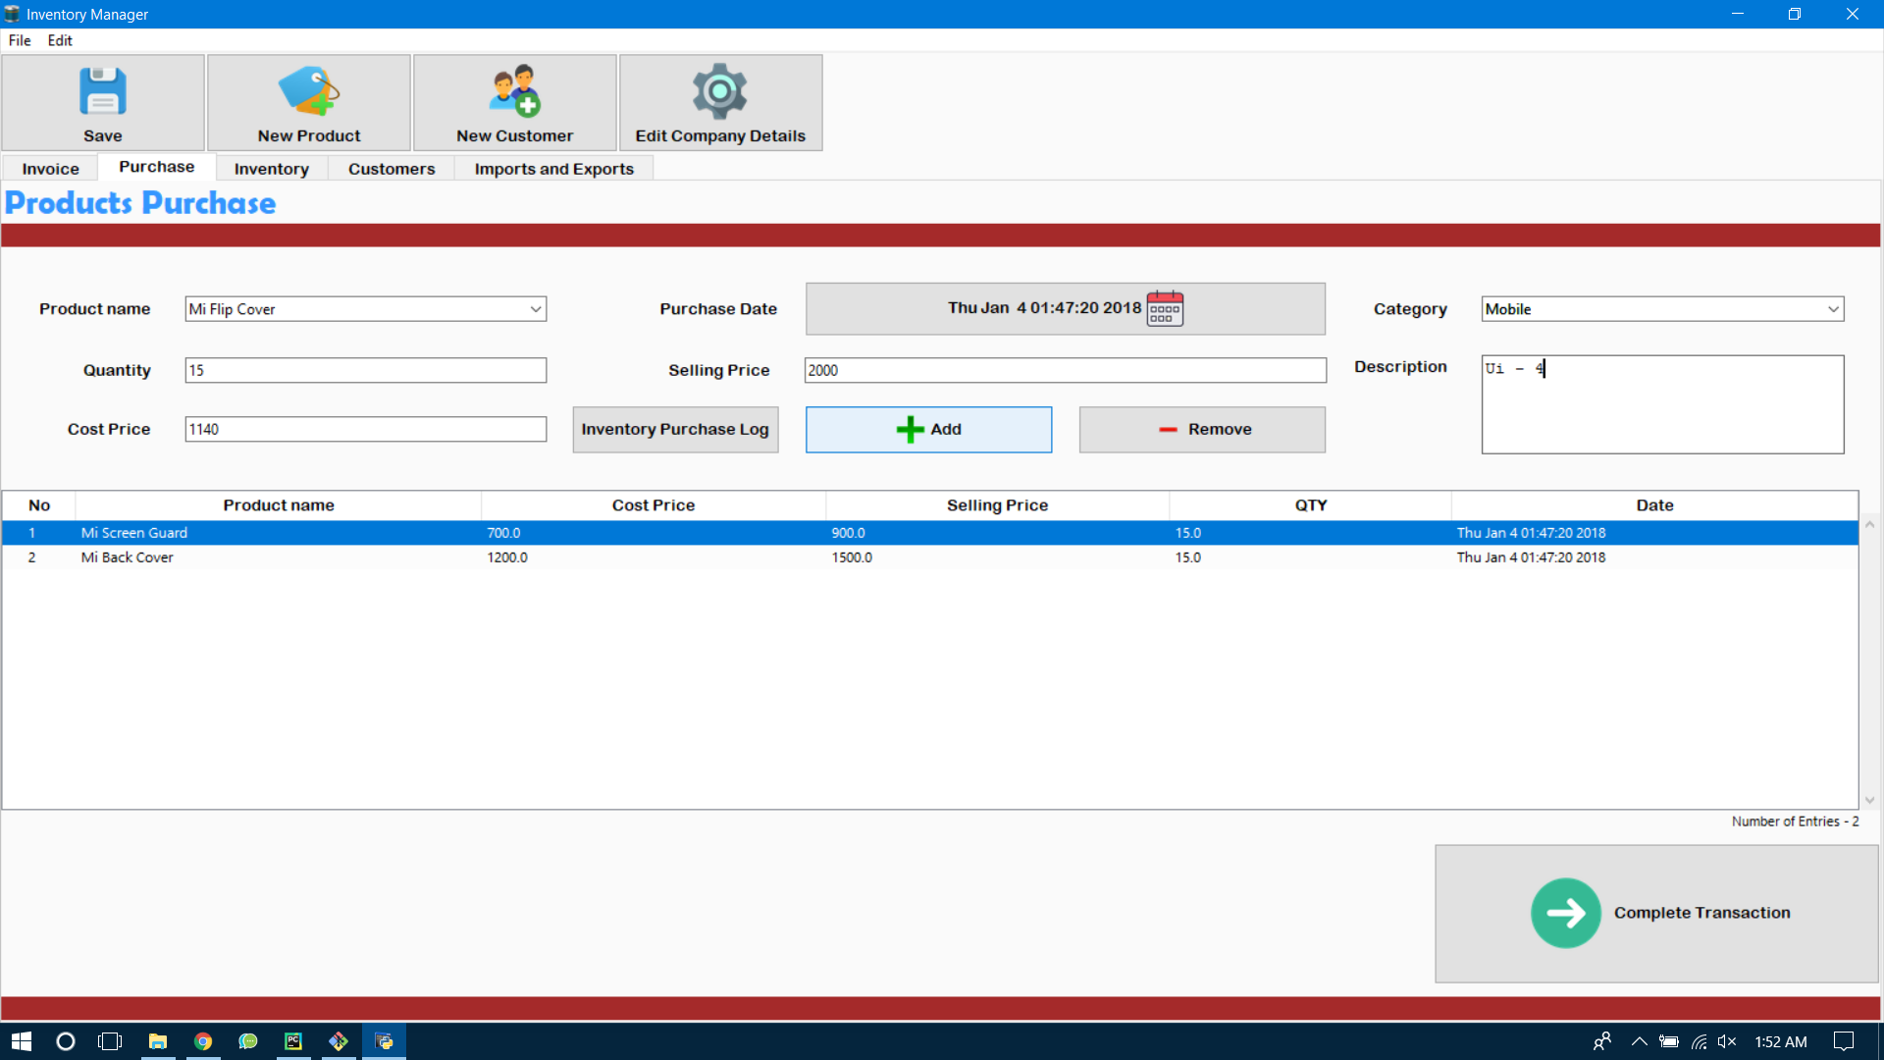Screen dimensions: 1884x1060
Task: Open File Explorer from the taskbar
Action: coord(158,1041)
